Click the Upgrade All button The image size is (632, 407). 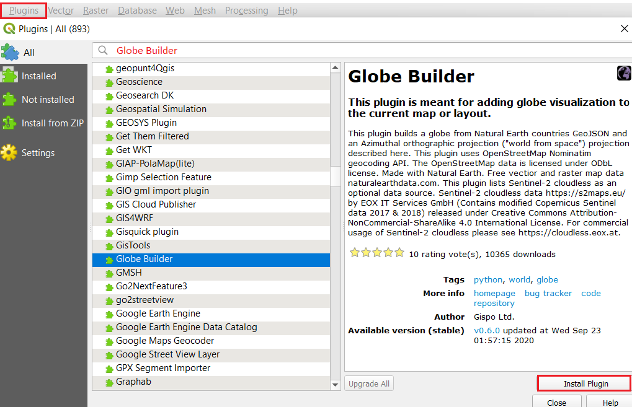[369, 383]
